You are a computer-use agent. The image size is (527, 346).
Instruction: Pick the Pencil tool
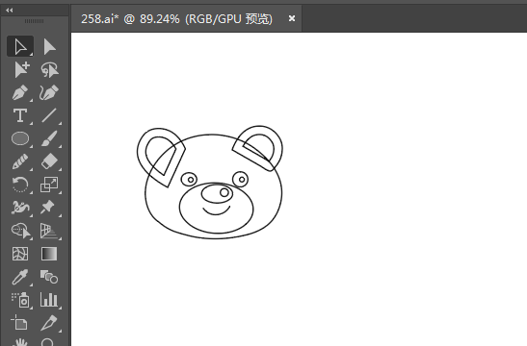pyautogui.click(x=20, y=161)
